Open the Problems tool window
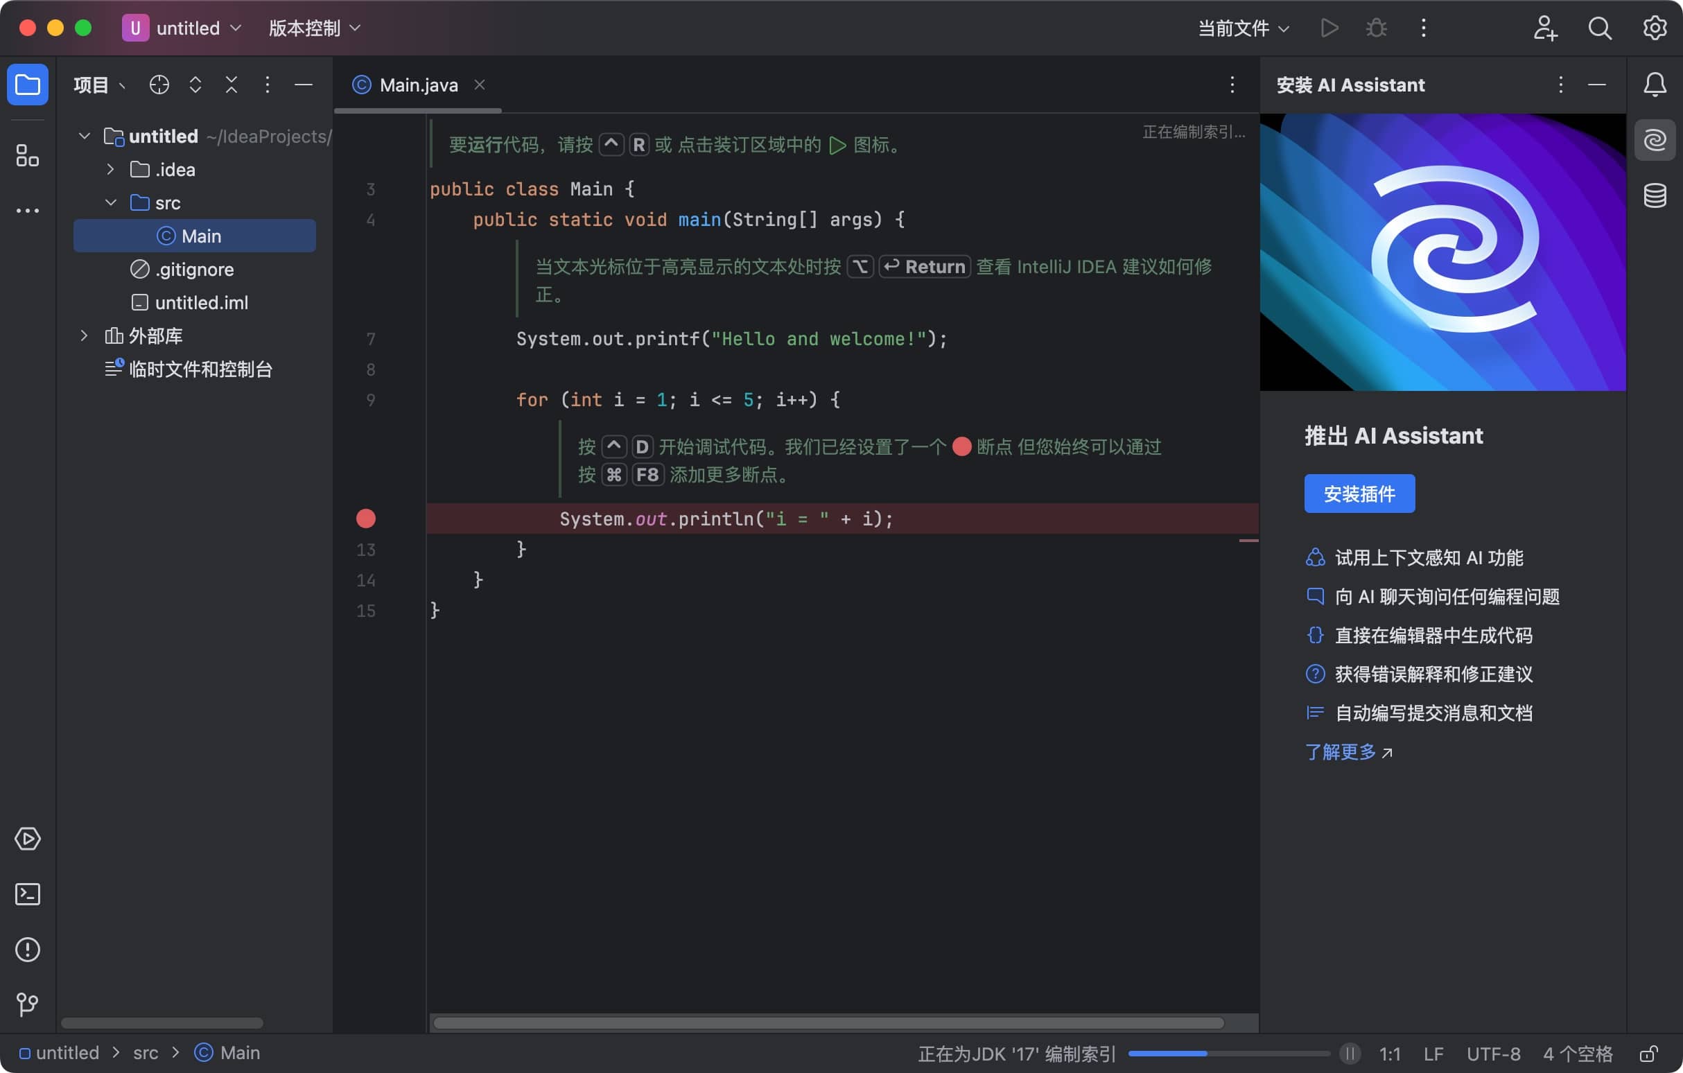The width and height of the screenshot is (1683, 1073). (27, 950)
